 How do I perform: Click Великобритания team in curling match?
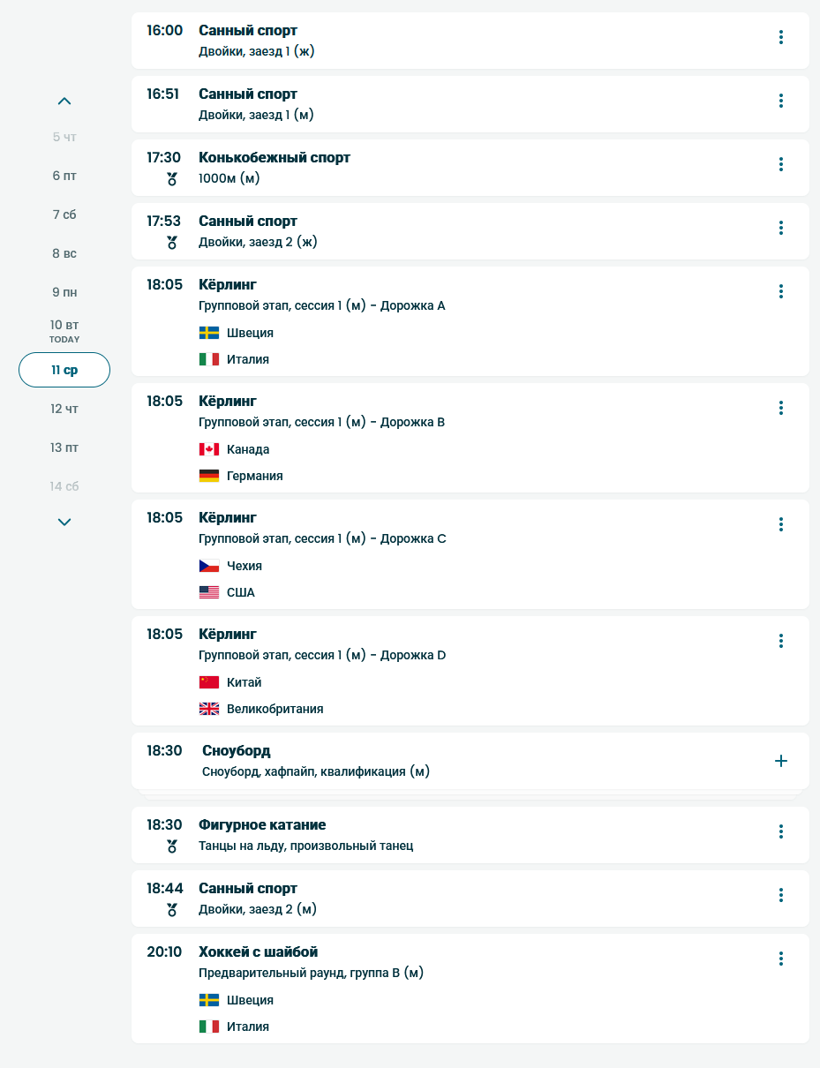[x=275, y=709]
